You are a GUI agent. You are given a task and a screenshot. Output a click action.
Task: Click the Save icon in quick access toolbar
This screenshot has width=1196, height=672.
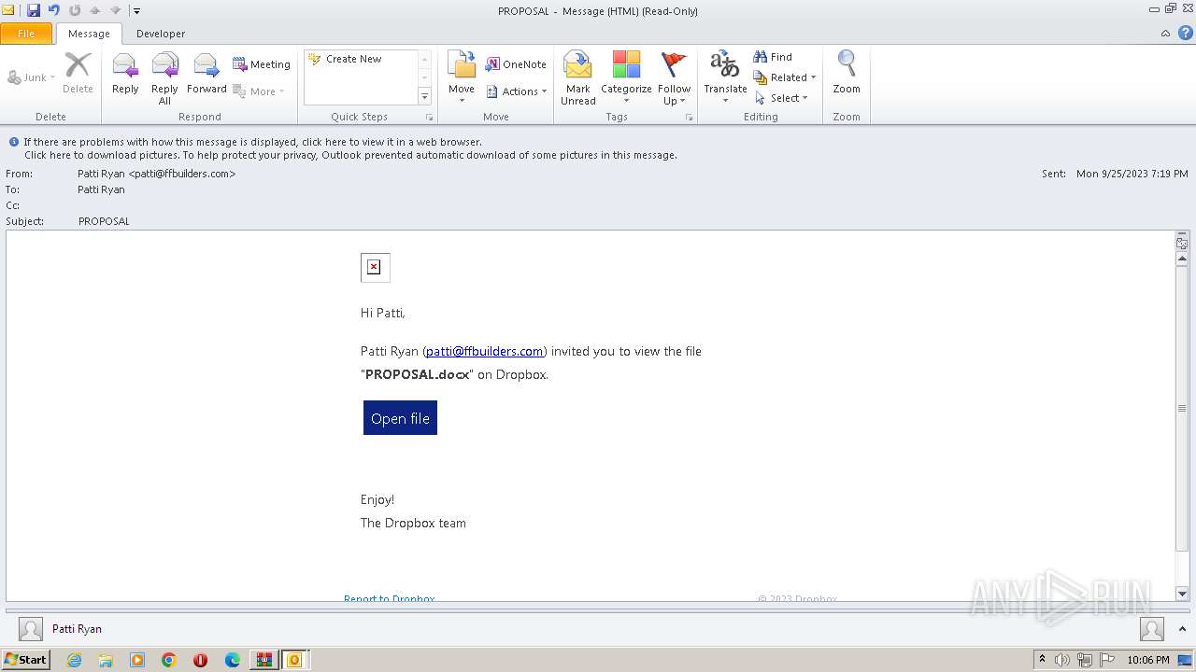[34, 10]
